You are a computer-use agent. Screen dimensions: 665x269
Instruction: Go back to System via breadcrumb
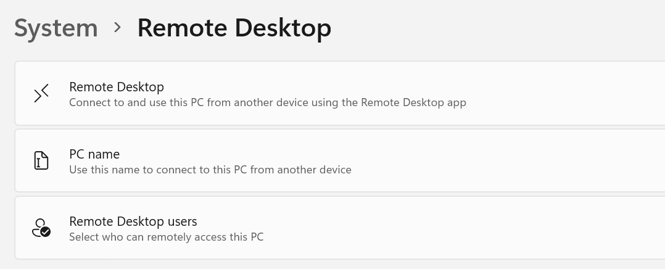click(x=56, y=28)
